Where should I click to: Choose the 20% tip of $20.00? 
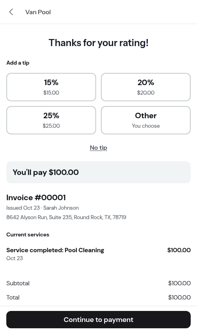(146, 87)
